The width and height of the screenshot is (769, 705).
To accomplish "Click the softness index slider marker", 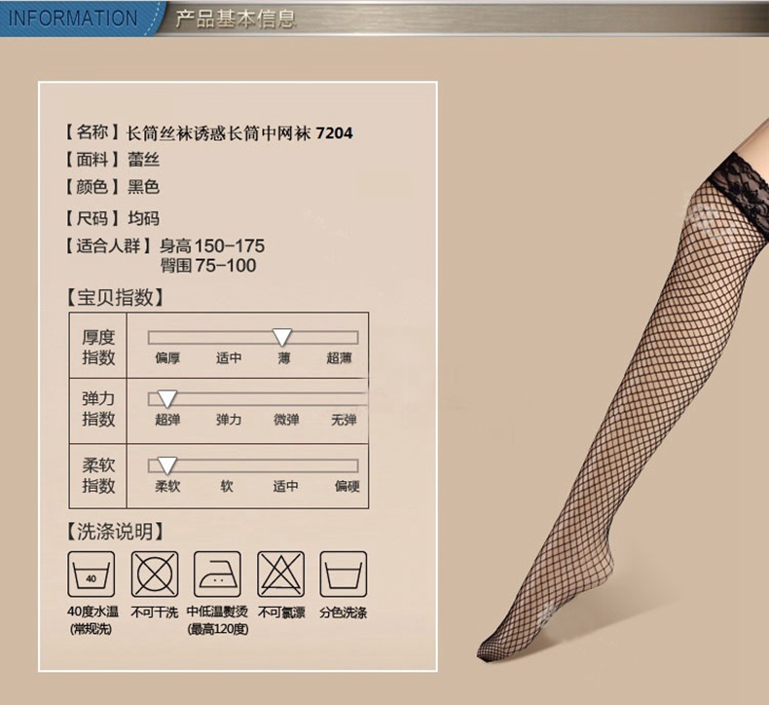I will (166, 465).
